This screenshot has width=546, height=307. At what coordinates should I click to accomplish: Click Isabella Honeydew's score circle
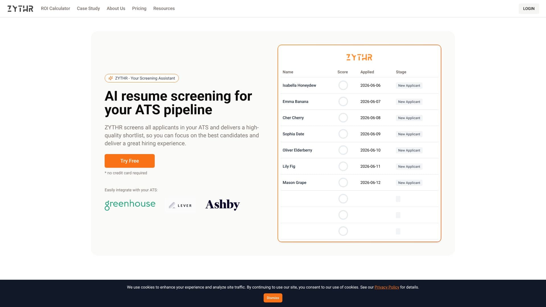(x=343, y=85)
